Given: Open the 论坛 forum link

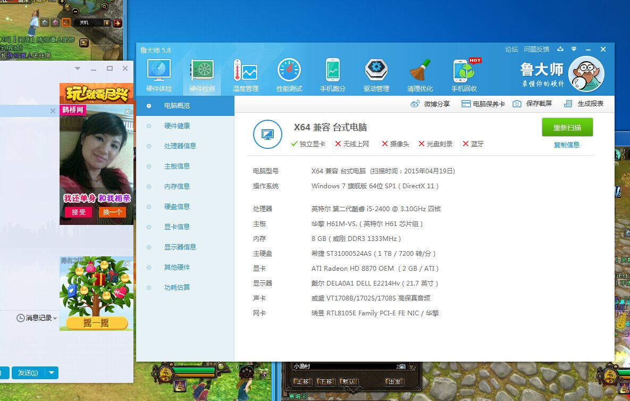Looking at the screenshot, I should click(x=511, y=49).
